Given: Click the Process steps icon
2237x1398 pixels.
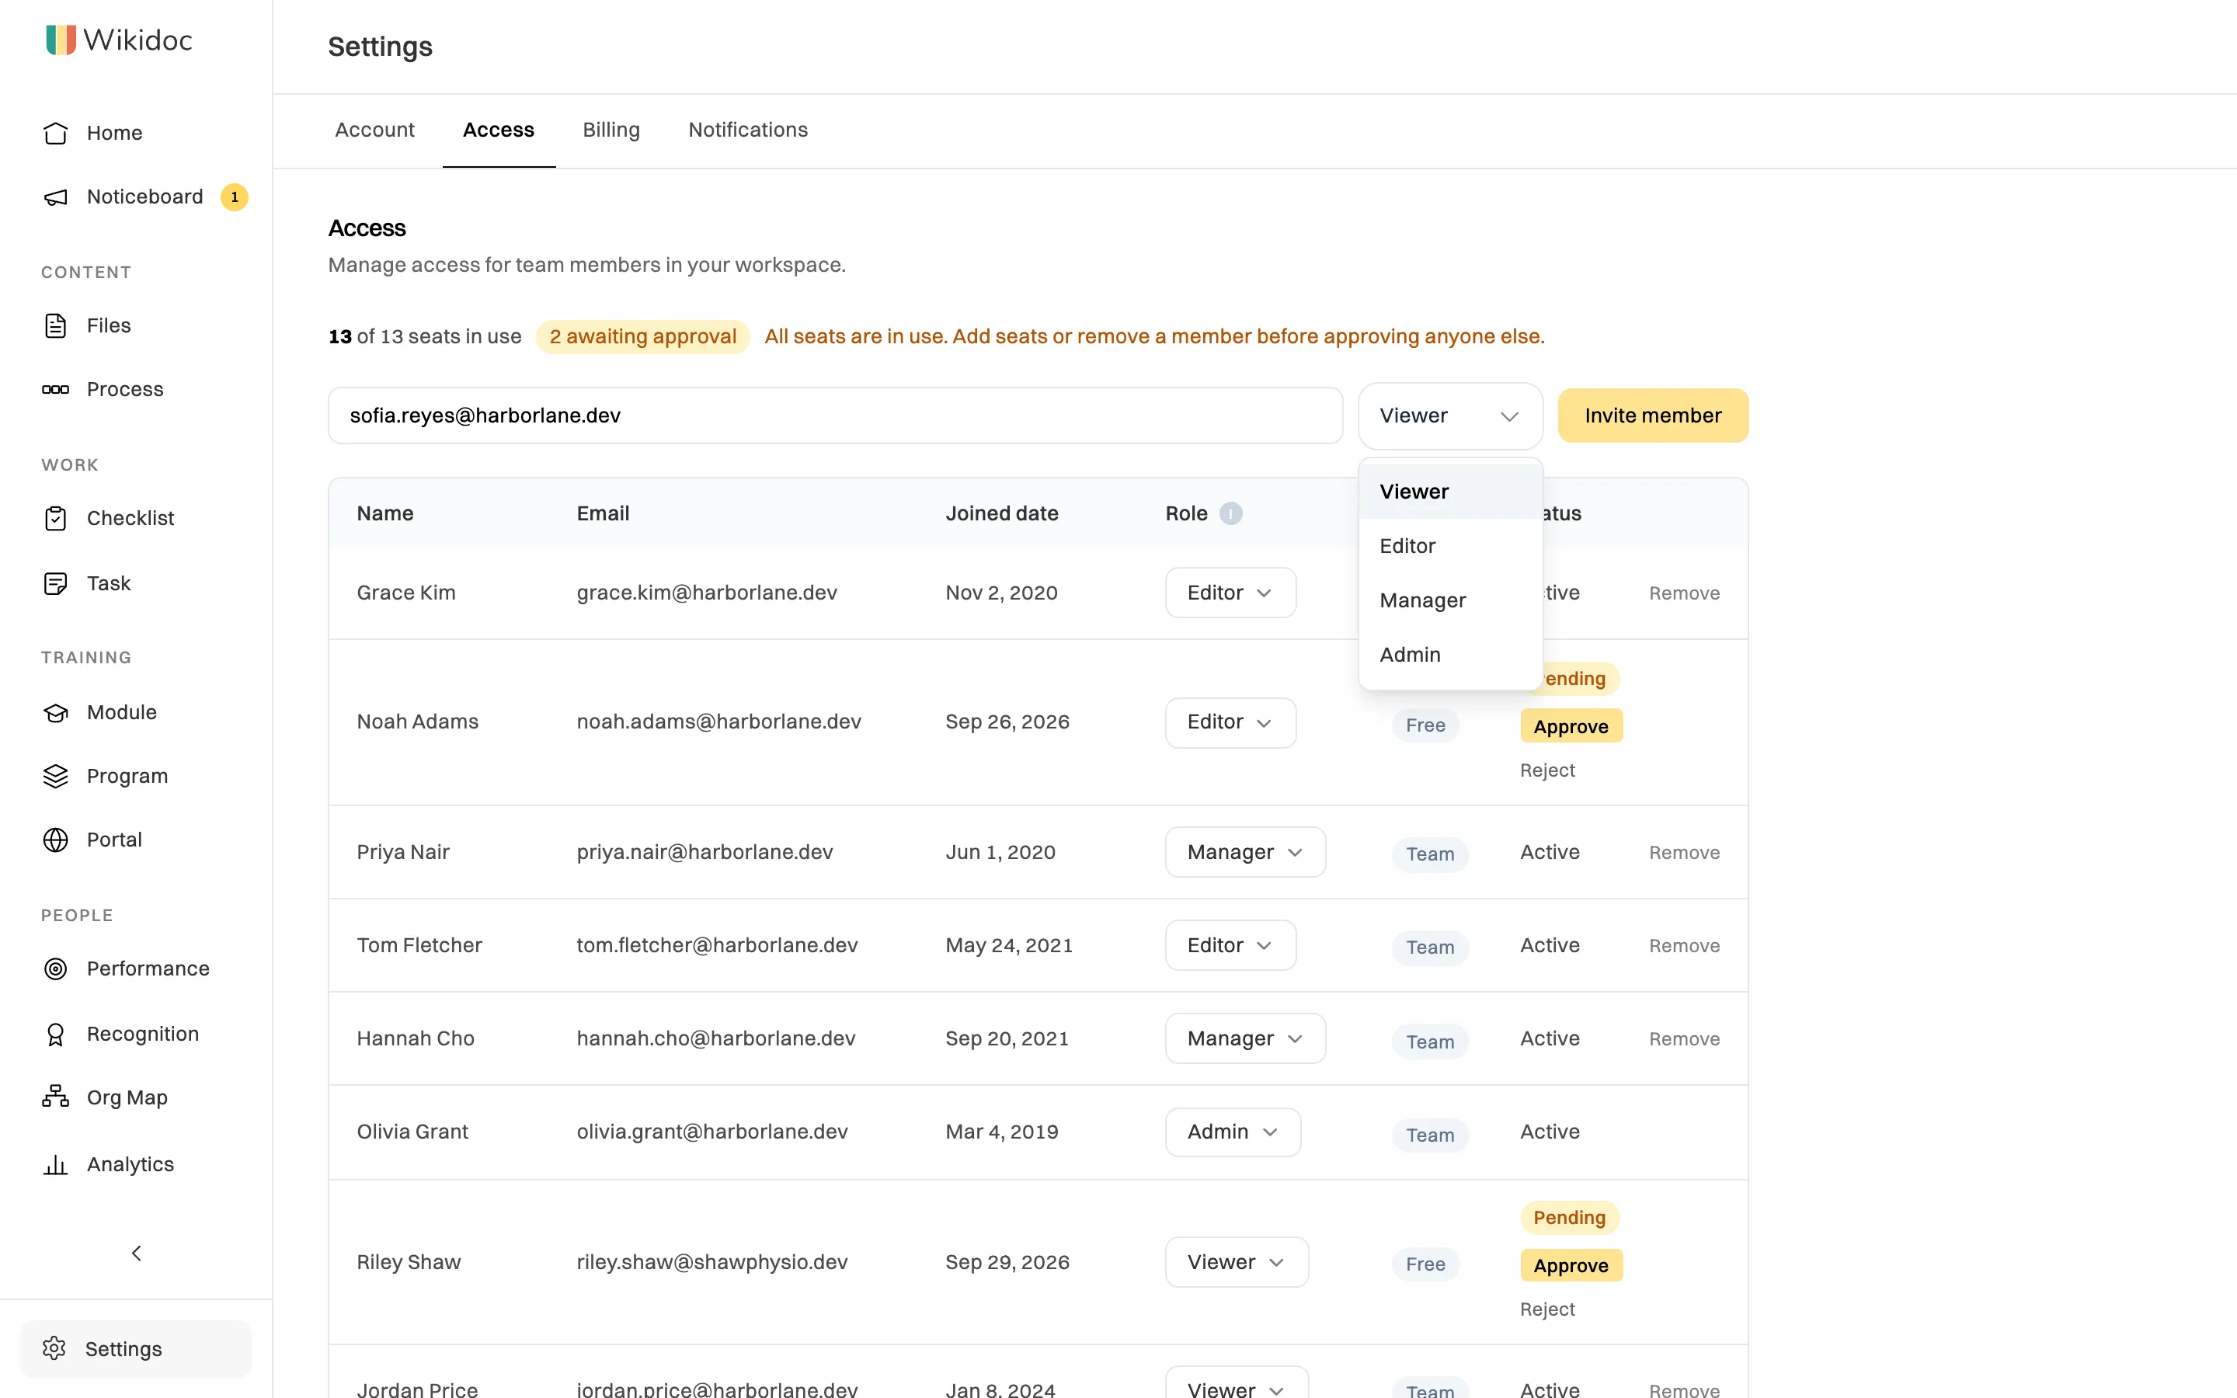Looking at the screenshot, I should click(55, 389).
